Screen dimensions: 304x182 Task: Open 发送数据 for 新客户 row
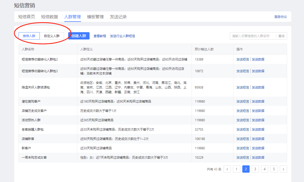tap(258, 148)
